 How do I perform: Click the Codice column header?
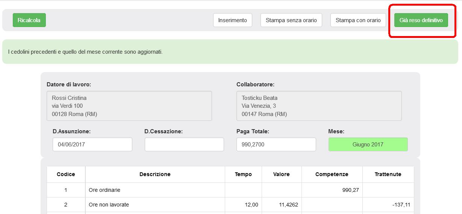[66, 174]
